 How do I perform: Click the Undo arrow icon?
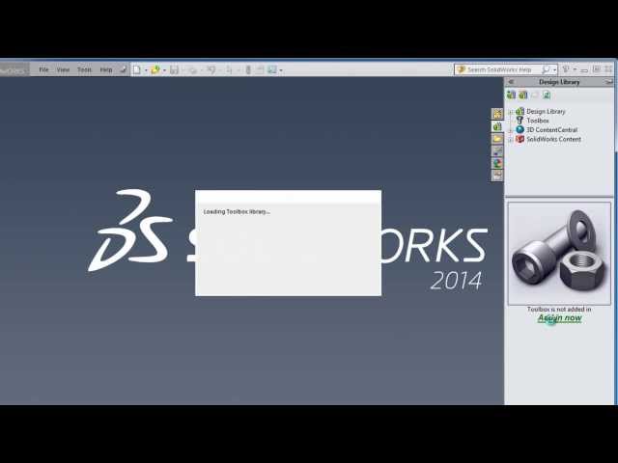pos(211,69)
